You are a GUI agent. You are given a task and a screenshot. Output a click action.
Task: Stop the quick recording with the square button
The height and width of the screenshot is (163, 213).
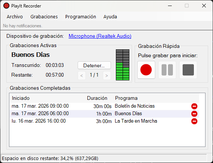point(188,70)
